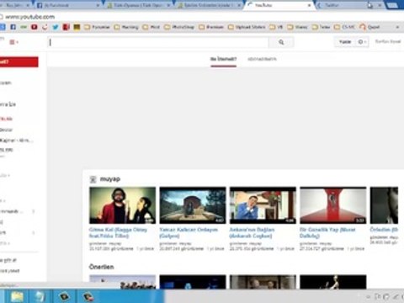Open the Gitme Kal video title link
Image resolution: width=404 pixels, height=303 pixels.
click(x=118, y=232)
